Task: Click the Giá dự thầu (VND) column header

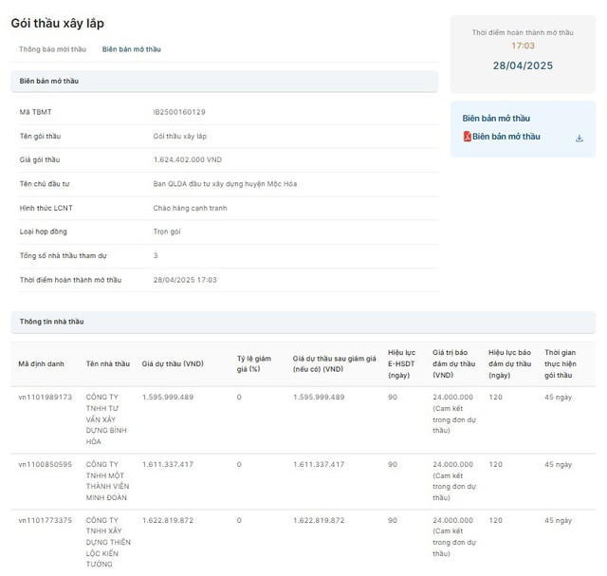Action: pyautogui.click(x=173, y=363)
